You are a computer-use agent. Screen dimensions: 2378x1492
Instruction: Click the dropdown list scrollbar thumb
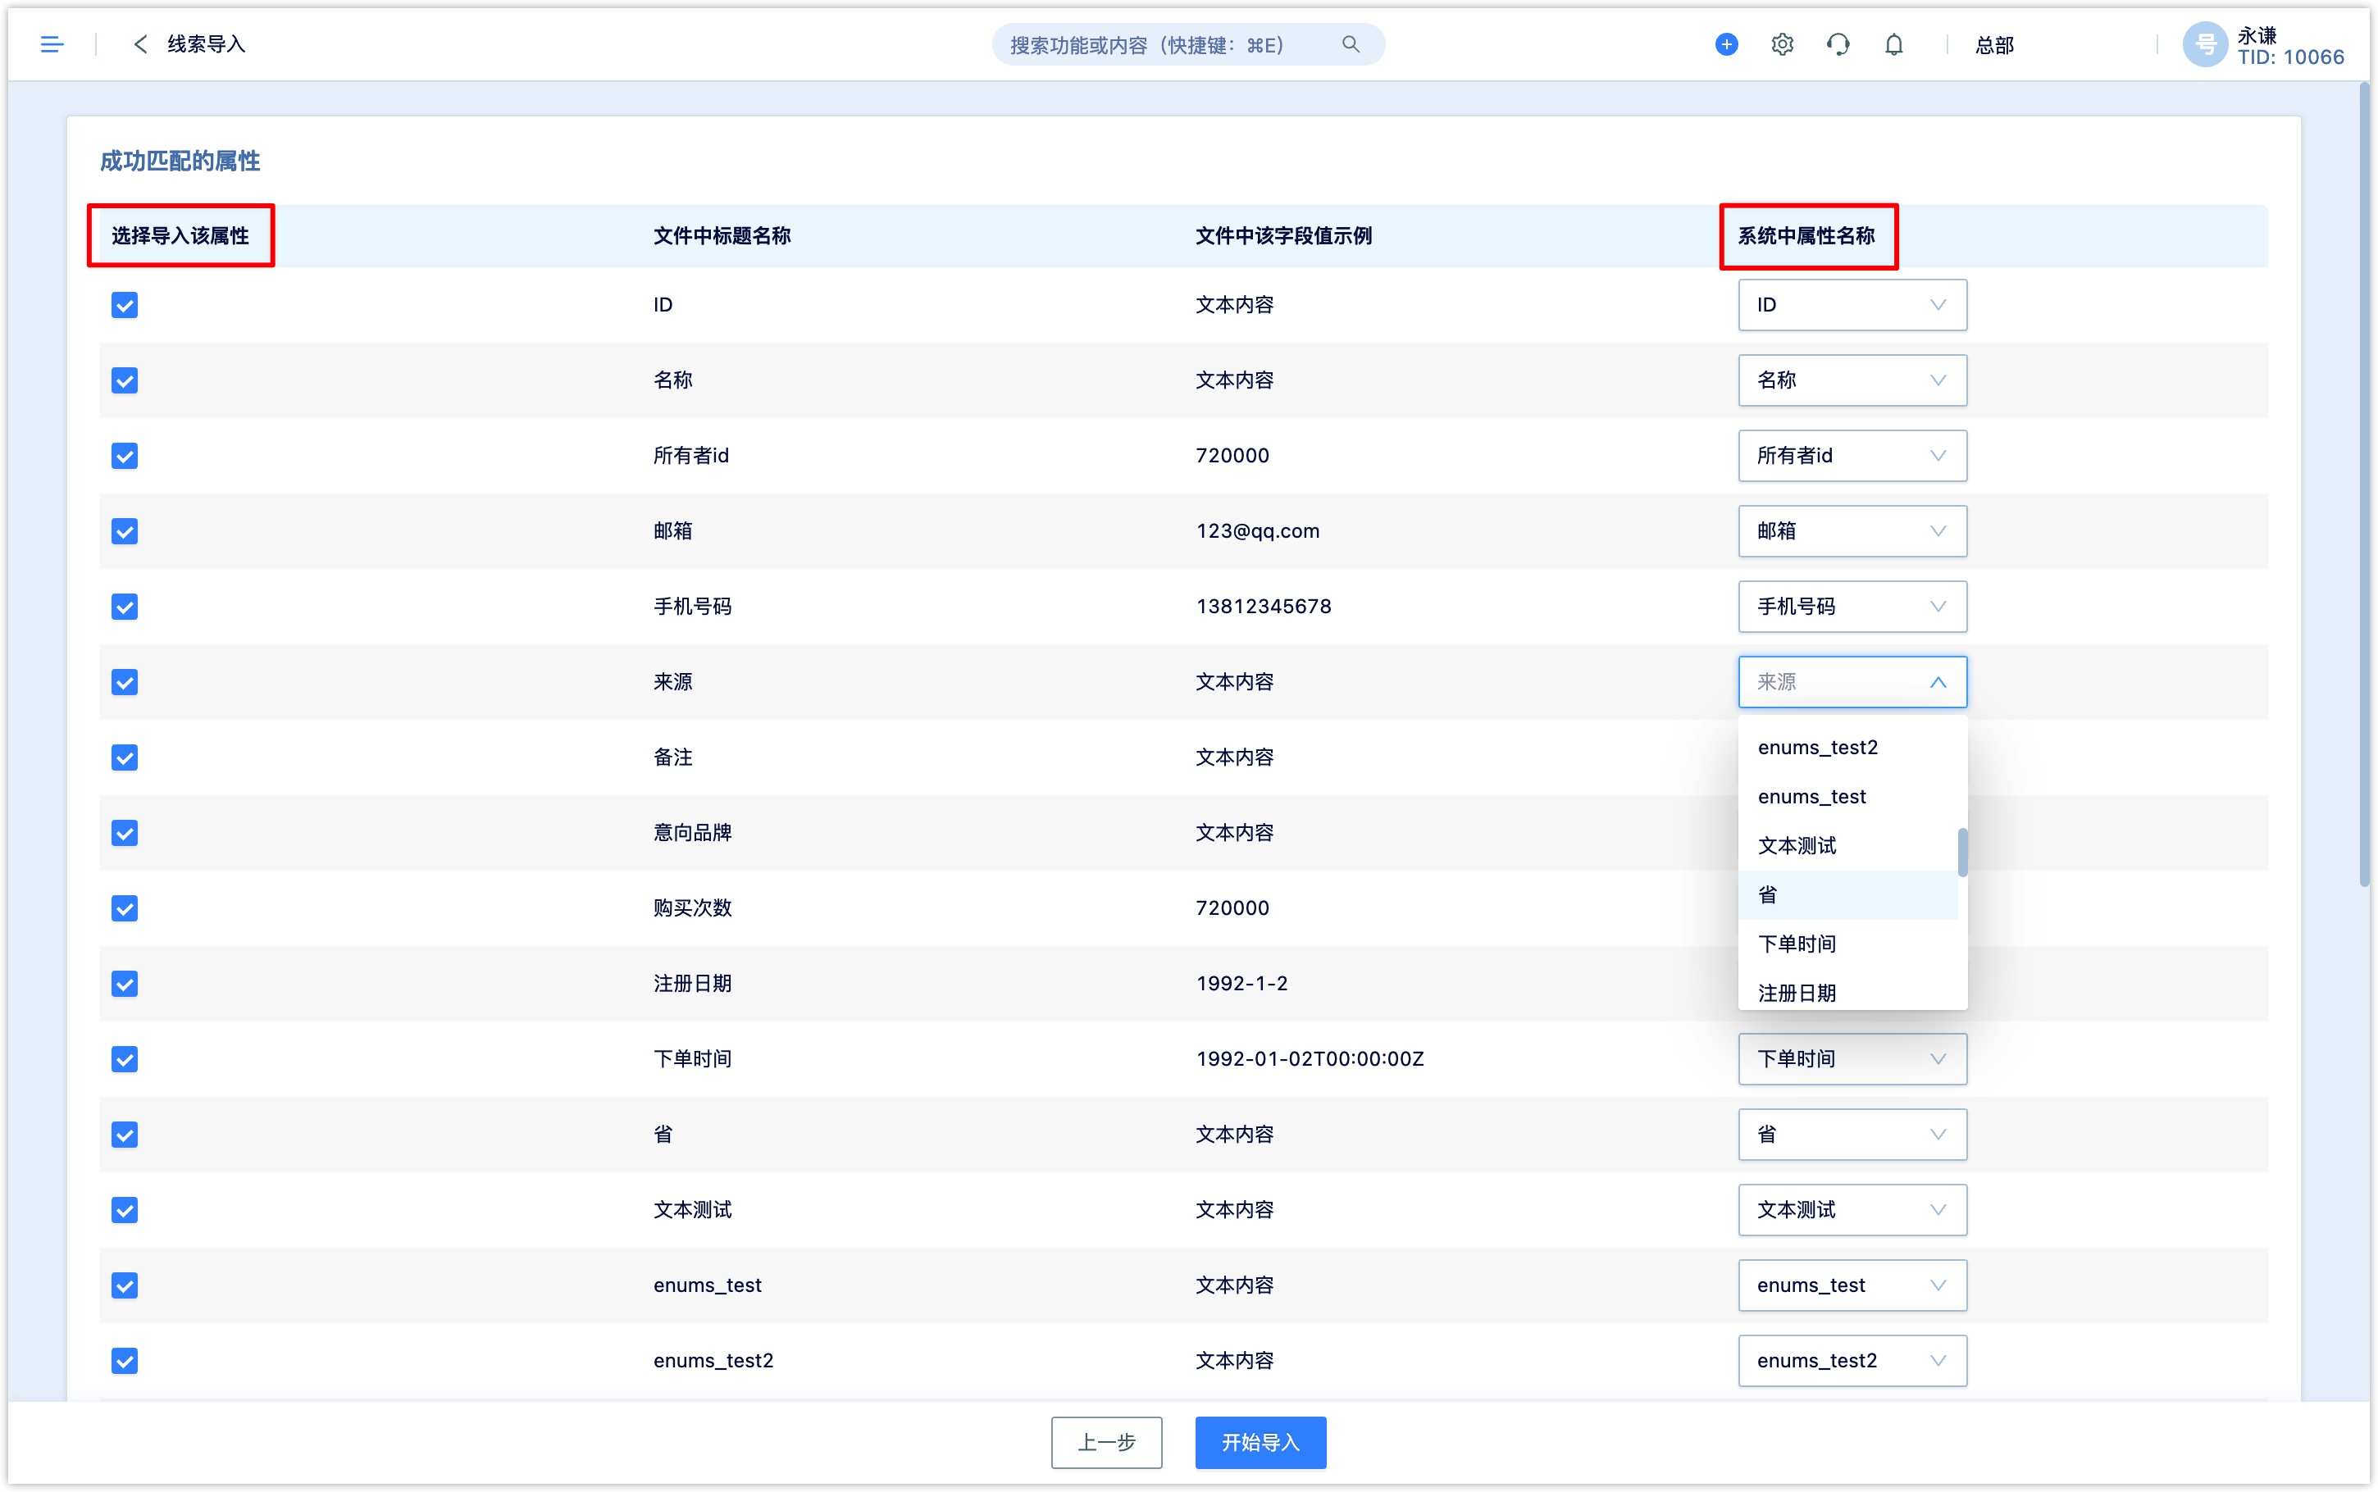1961,852
